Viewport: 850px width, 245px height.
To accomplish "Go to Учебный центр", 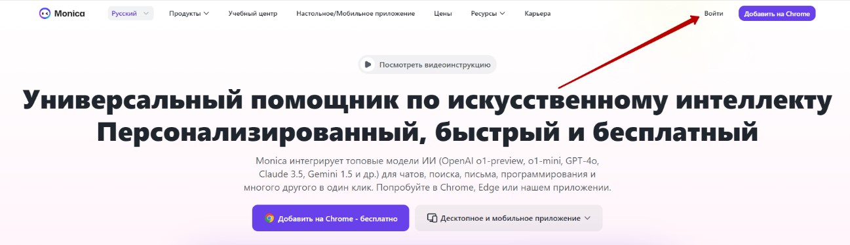I will [253, 13].
